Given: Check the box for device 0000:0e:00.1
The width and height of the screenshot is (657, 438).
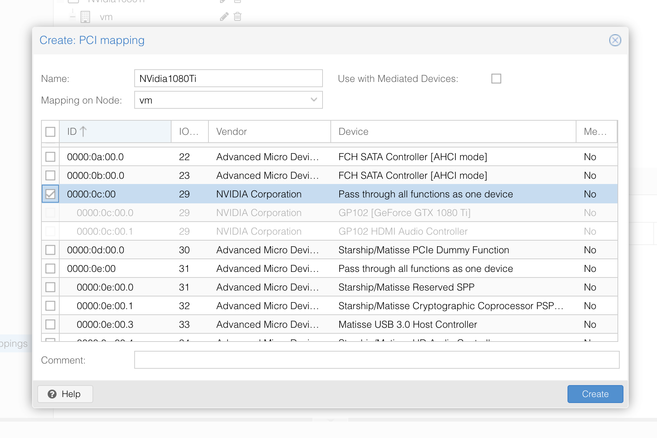Looking at the screenshot, I should click(x=50, y=306).
